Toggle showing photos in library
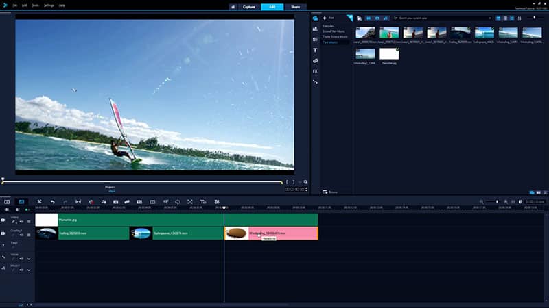The image size is (549, 308). tap(377, 18)
